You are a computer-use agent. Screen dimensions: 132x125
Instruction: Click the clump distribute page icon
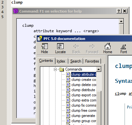point(68,90)
